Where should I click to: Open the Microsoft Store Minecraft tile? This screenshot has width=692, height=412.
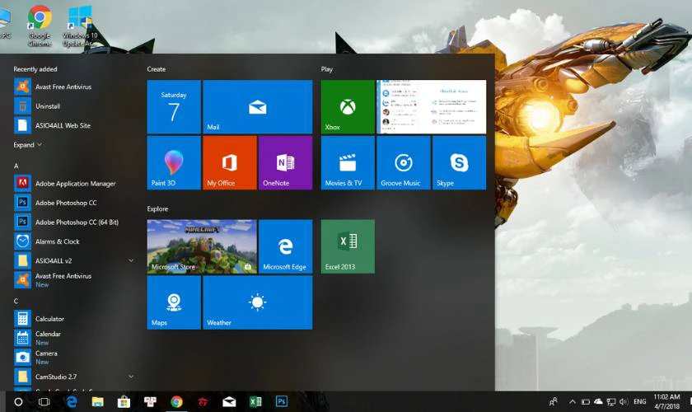coord(202,246)
